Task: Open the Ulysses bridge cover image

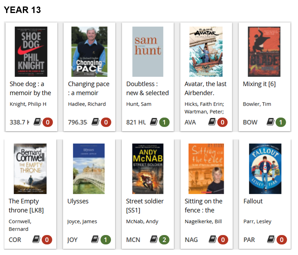Action: coord(89,169)
